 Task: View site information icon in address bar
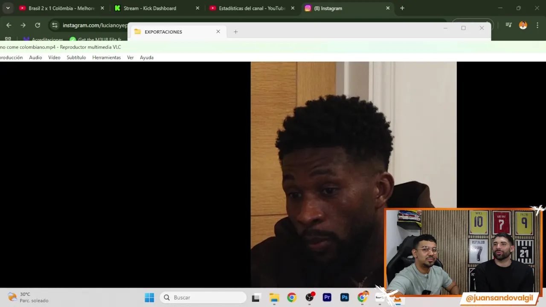(x=55, y=25)
